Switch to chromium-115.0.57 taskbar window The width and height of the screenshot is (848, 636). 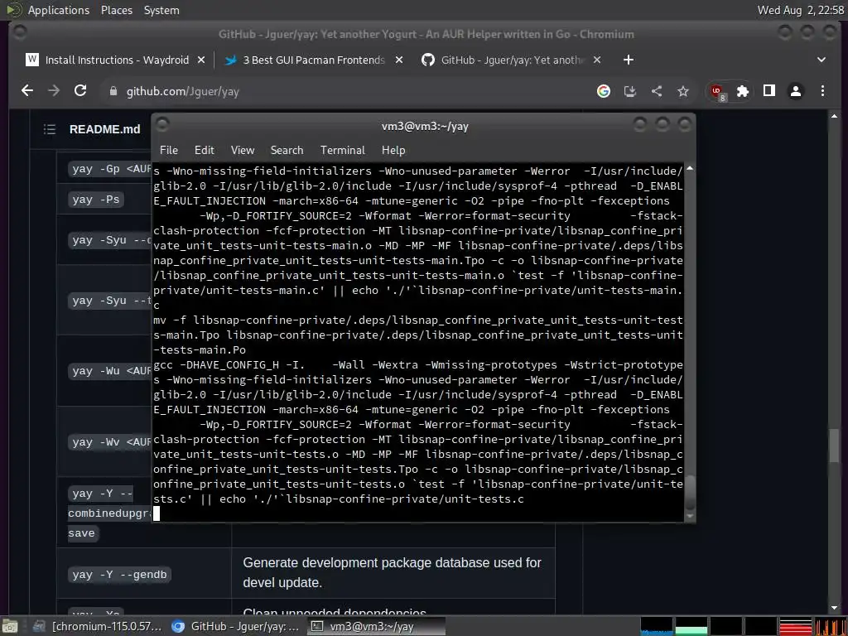pyautogui.click(x=98, y=626)
